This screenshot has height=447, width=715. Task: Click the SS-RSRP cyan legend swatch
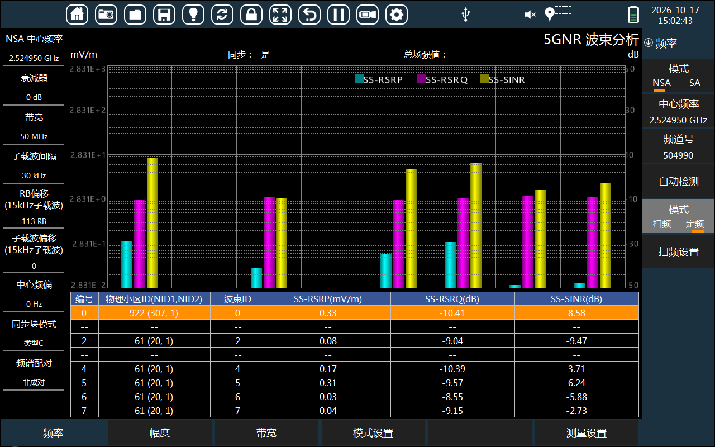359,79
